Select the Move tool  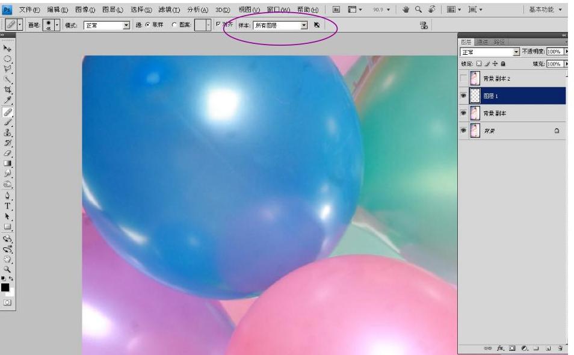coord(7,48)
